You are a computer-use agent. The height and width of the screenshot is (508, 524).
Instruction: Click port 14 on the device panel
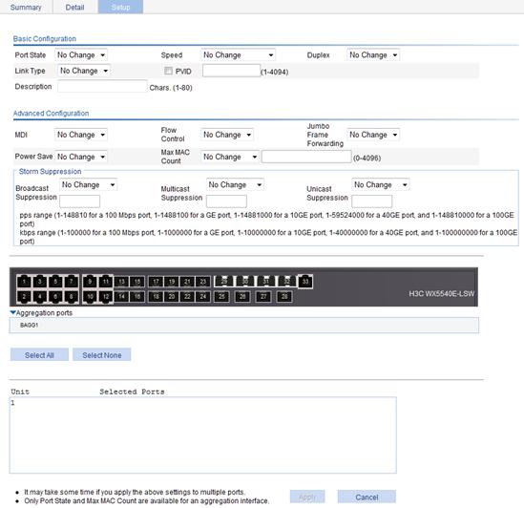click(121, 296)
